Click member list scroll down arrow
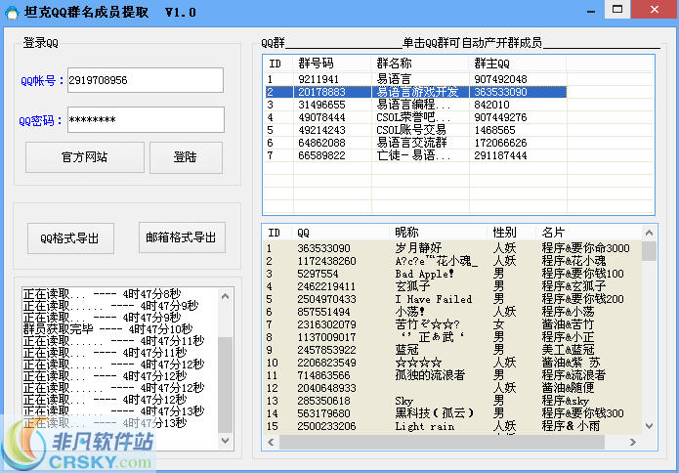 point(649,426)
